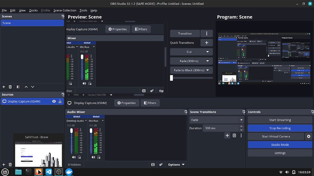Image resolution: width=314 pixels, height=176 pixels.
Task: Pop out the Controls dock
Action: point(312,112)
